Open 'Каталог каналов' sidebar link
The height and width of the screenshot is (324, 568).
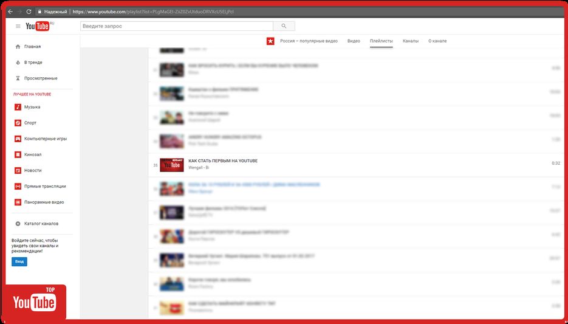[41, 224]
